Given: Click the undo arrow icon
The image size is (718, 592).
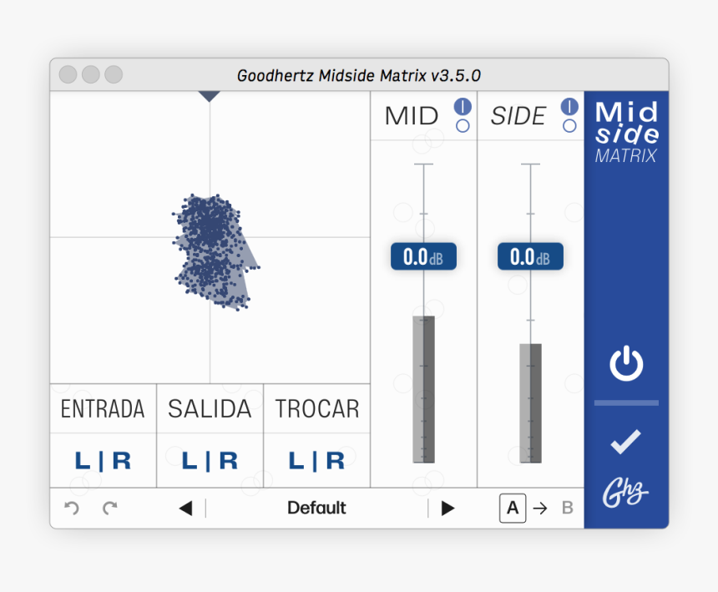Looking at the screenshot, I should click(72, 508).
